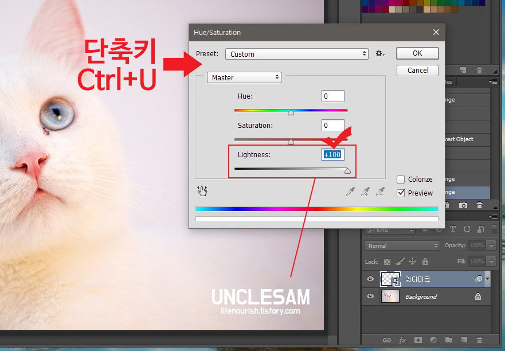Image resolution: width=505 pixels, height=351 pixels.
Task: Click the Saturation slider handle
Action: [x=291, y=142]
